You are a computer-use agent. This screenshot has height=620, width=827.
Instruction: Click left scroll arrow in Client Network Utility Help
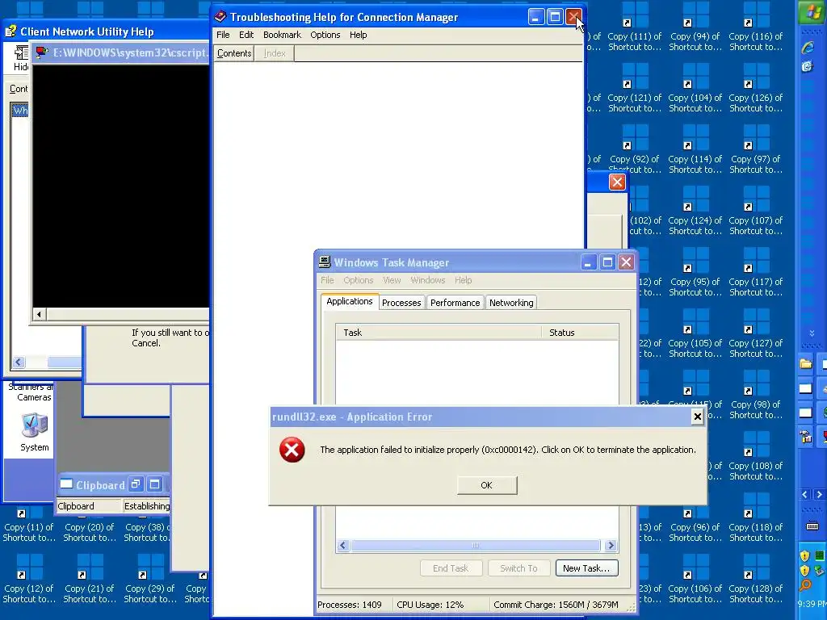[19, 362]
